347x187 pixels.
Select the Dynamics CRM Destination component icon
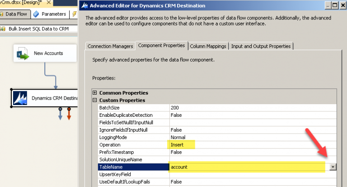pyautogui.click(x=20, y=97)
